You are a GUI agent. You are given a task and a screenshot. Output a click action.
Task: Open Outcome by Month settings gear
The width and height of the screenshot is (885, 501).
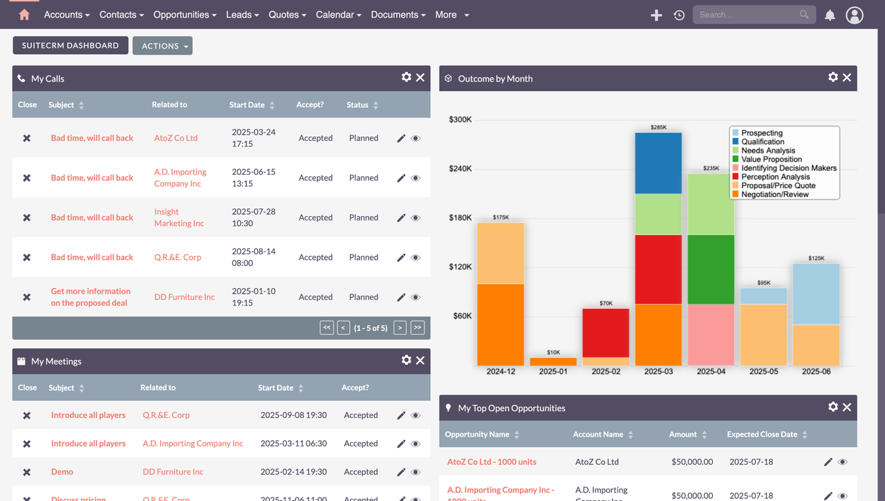pos(833,77)
